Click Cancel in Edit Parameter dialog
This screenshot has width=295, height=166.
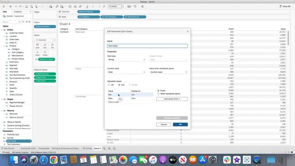(x=164, y=125)
